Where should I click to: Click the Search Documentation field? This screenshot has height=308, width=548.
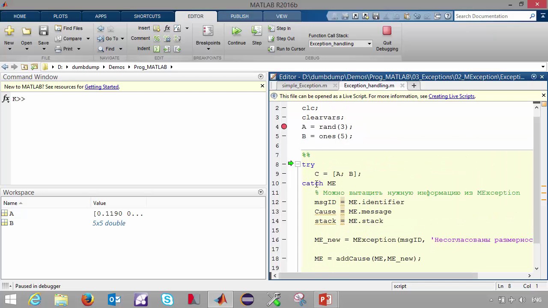click(x=491, y=16)
